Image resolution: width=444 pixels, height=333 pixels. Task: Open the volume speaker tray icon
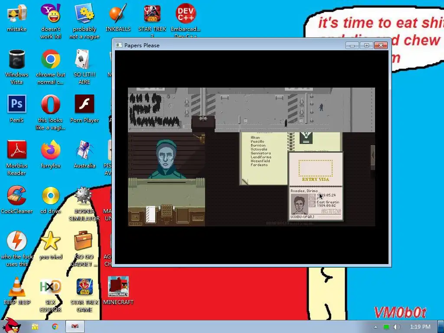tap(397, 327)
